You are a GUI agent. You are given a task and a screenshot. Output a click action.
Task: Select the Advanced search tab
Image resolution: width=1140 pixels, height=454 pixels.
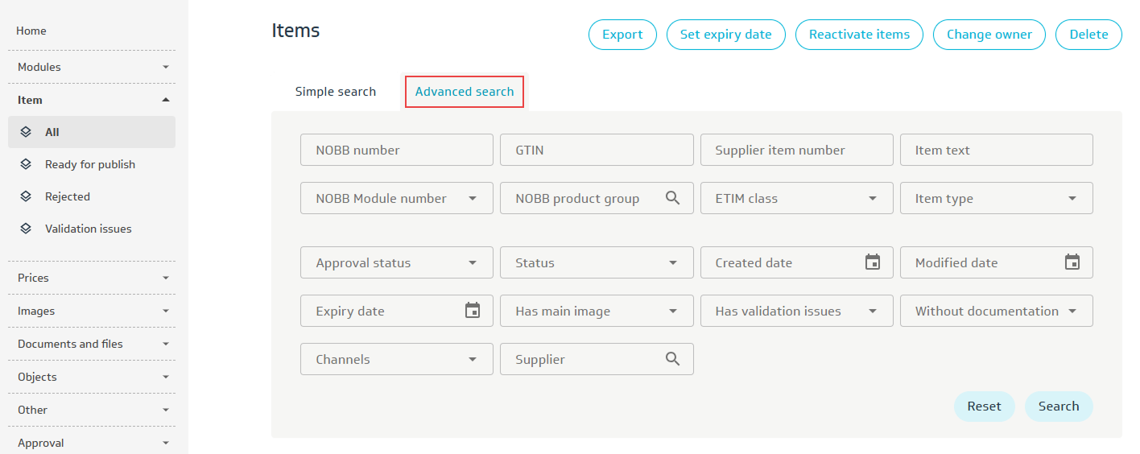[x=465, y=92]
